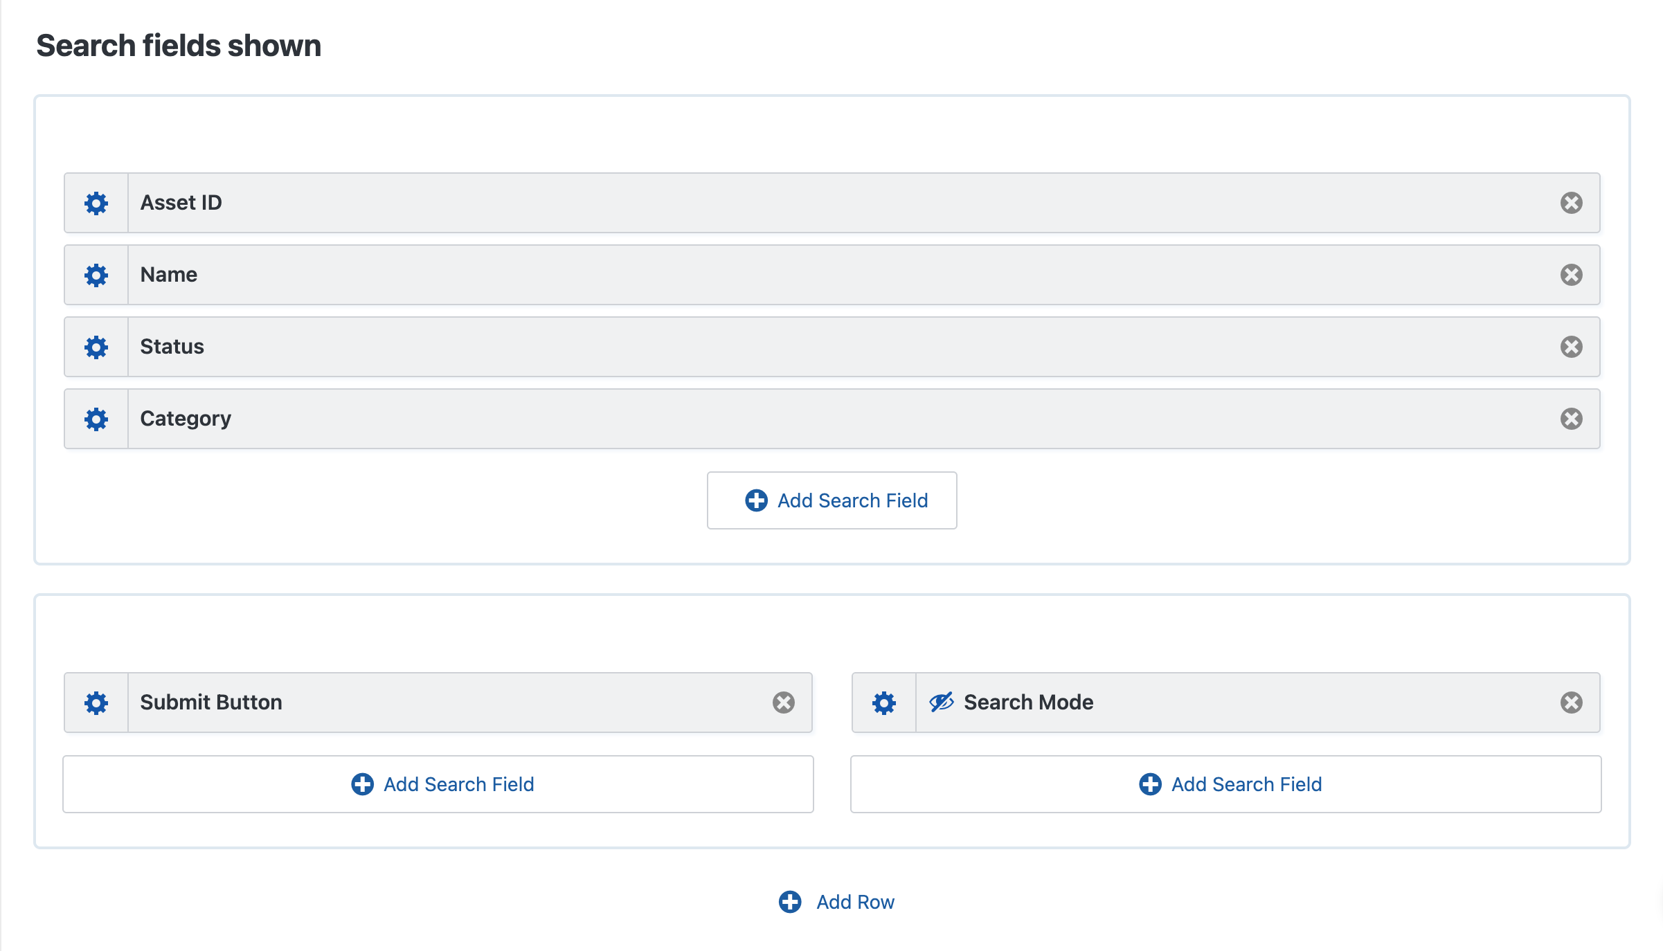
Task: Add a search field below Submit Button
Action: [438, 784]
